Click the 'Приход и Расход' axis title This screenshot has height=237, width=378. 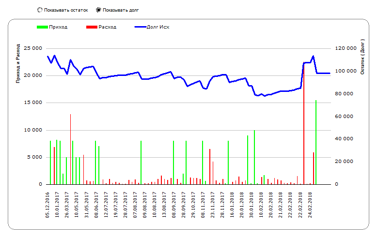coord(18,64)
